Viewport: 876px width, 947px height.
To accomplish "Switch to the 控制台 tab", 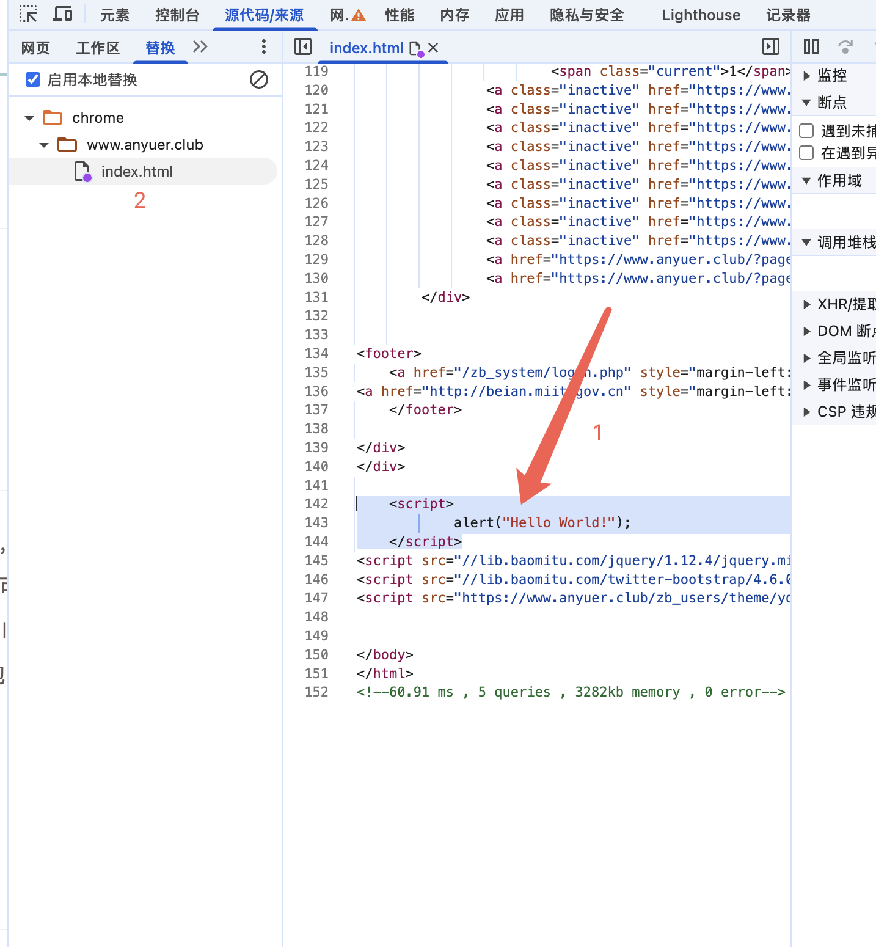I will [x=177, y=15].
